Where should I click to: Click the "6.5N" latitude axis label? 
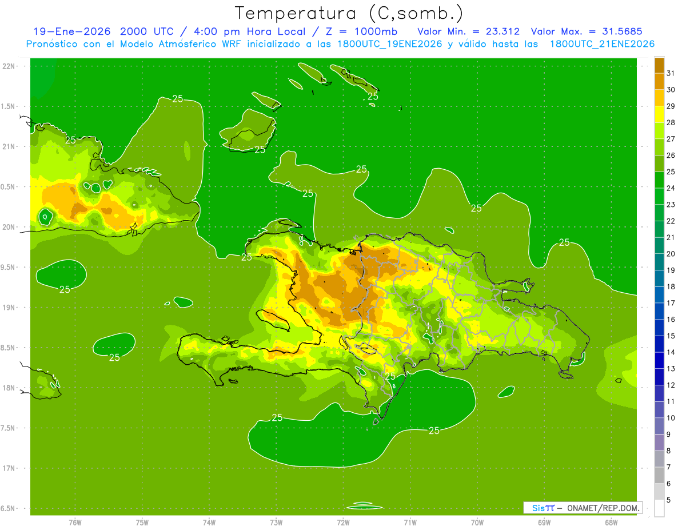pos(9,508)
